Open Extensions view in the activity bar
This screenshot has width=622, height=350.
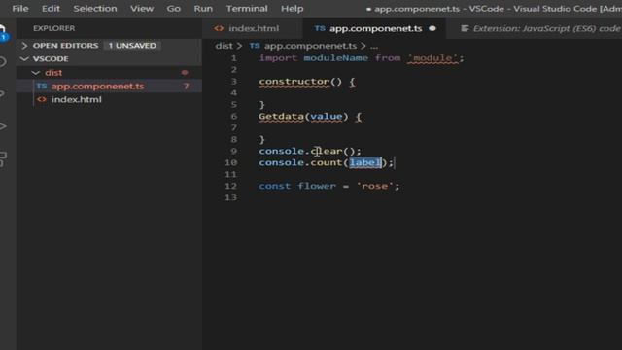point(3,159)
